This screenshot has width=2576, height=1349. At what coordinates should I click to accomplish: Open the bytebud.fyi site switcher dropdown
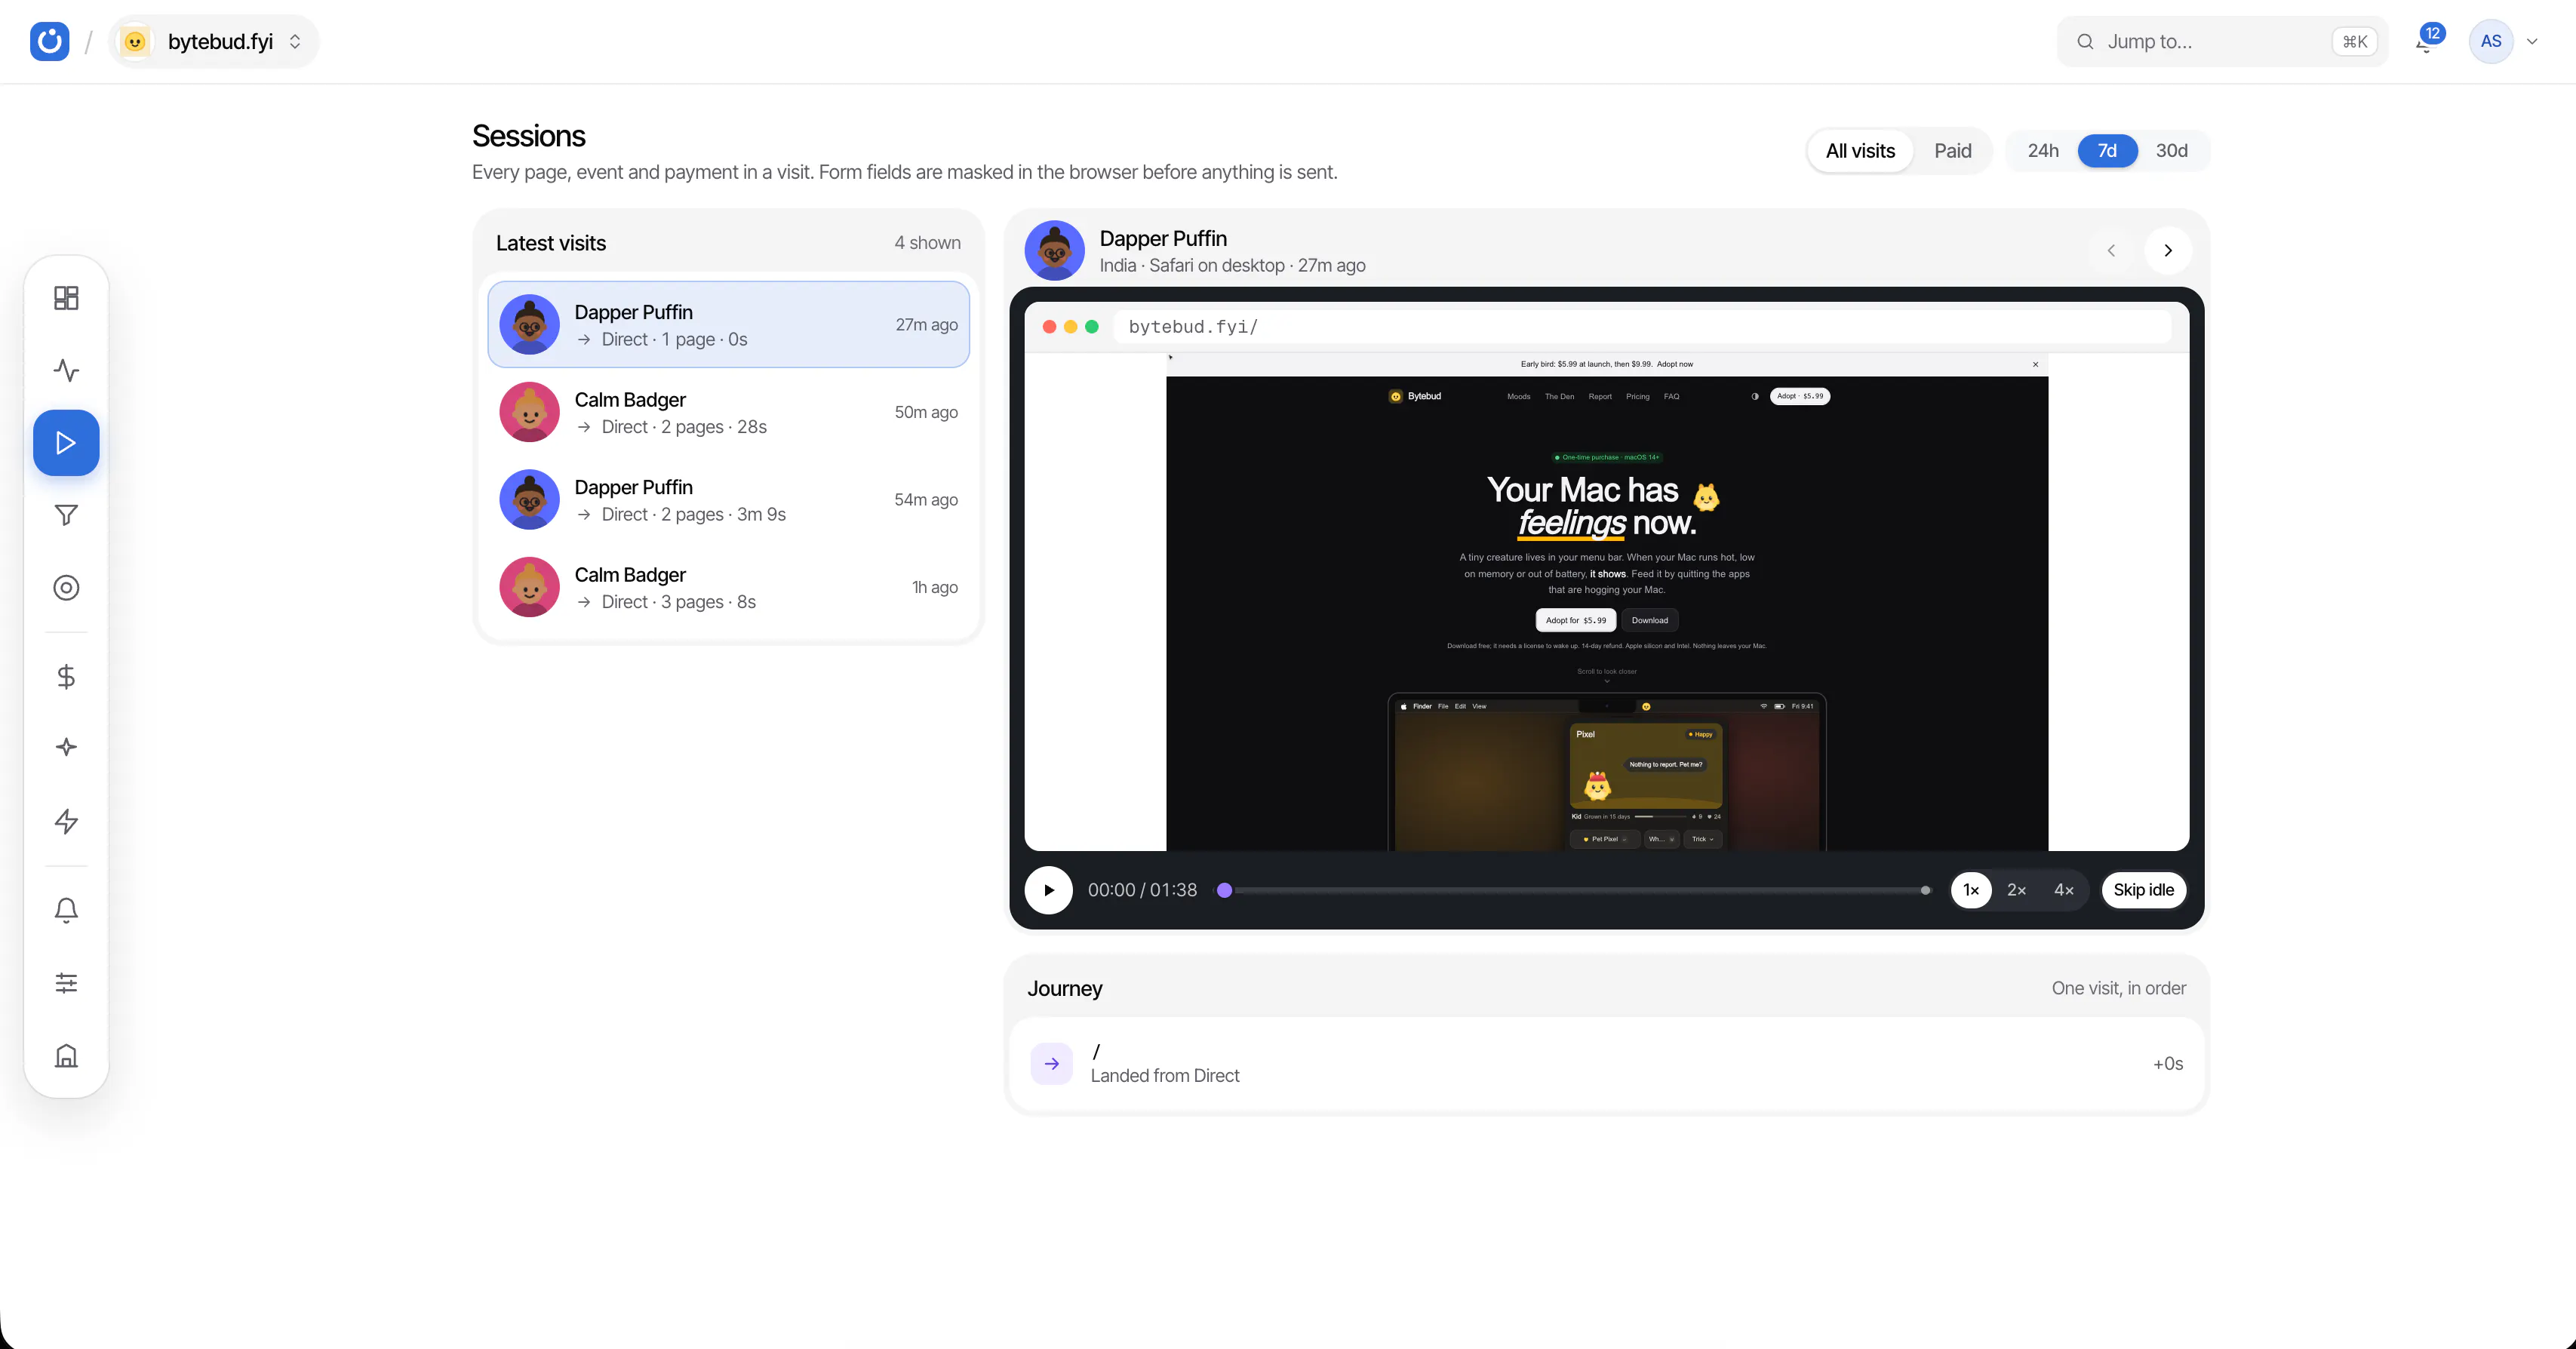click(214, 41)
